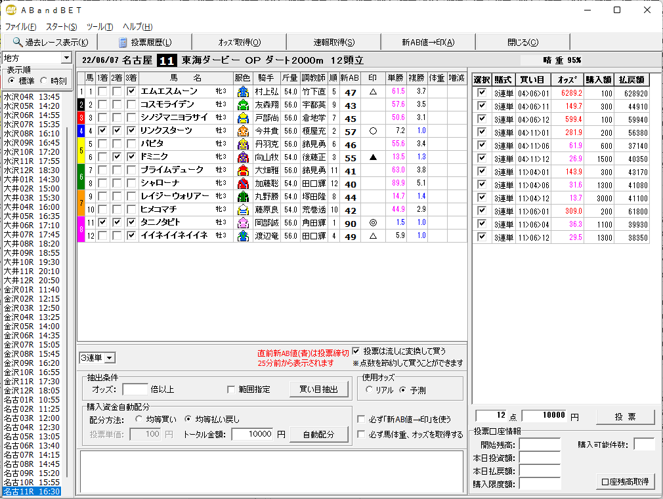Click jockey silks icon for タニノタビト
Viewport: 663px width, 499px height.
pyautogui.click(x=243, y=222)
